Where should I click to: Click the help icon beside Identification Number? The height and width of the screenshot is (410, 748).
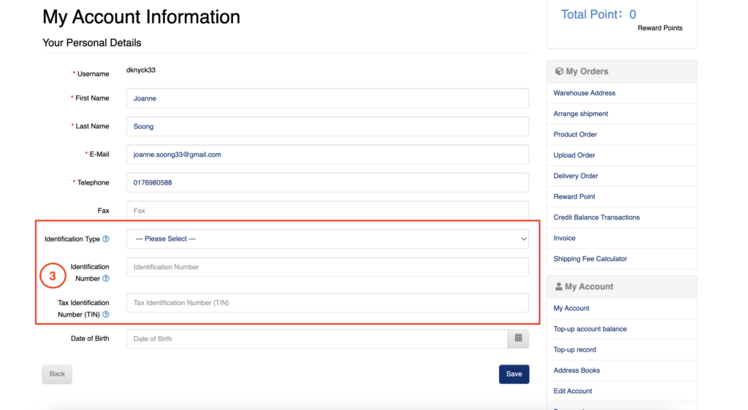point(106,279)
